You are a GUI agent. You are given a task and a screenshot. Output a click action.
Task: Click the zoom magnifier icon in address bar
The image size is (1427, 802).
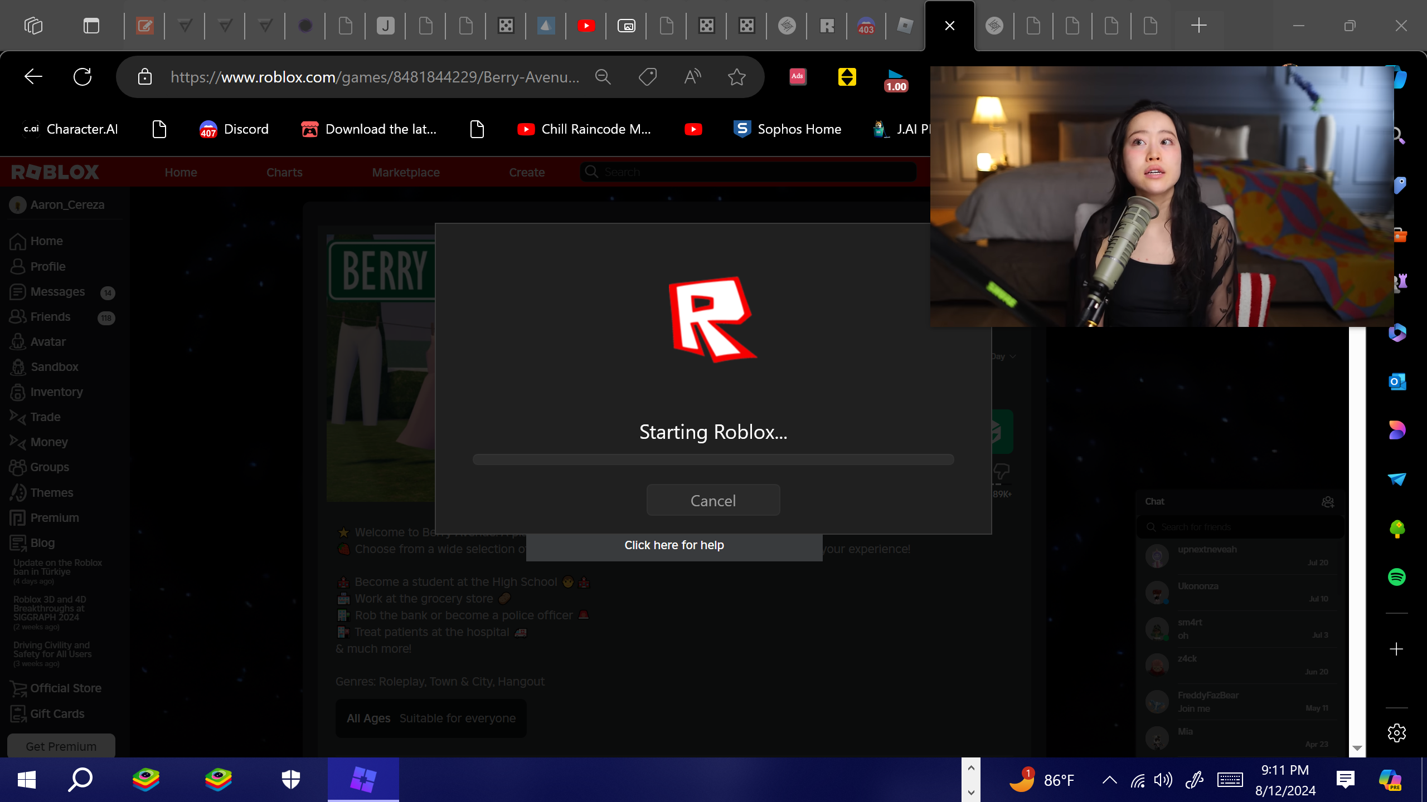tap(603, 77)
